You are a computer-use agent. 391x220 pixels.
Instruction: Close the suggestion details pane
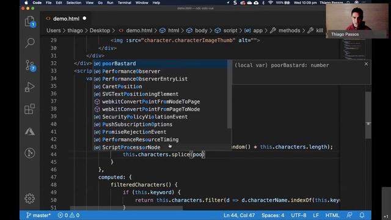point(366,64)
